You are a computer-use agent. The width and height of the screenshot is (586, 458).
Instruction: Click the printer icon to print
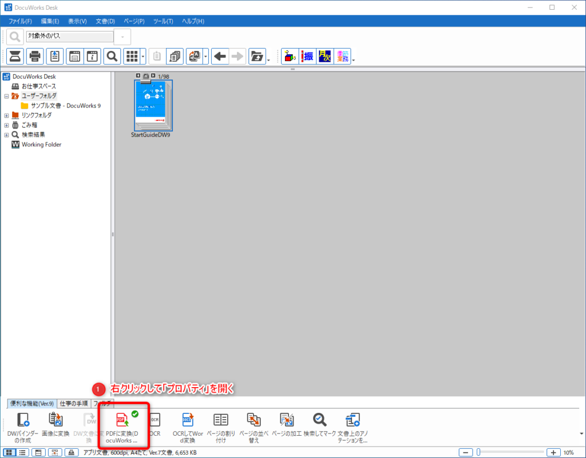coord(35,57)
